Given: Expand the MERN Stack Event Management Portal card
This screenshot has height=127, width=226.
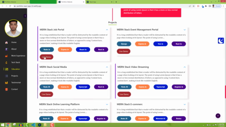Looking at the screenshot, I should (185, 30).
